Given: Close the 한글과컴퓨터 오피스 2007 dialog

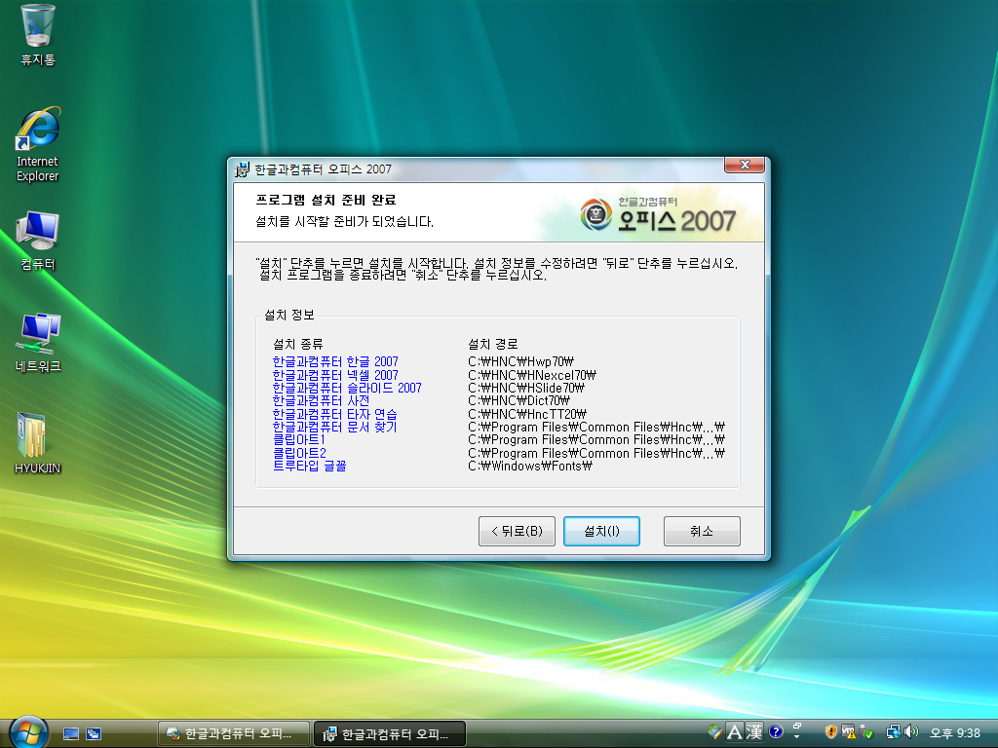Looking at the screenshot, I should [x=745, y=165].
